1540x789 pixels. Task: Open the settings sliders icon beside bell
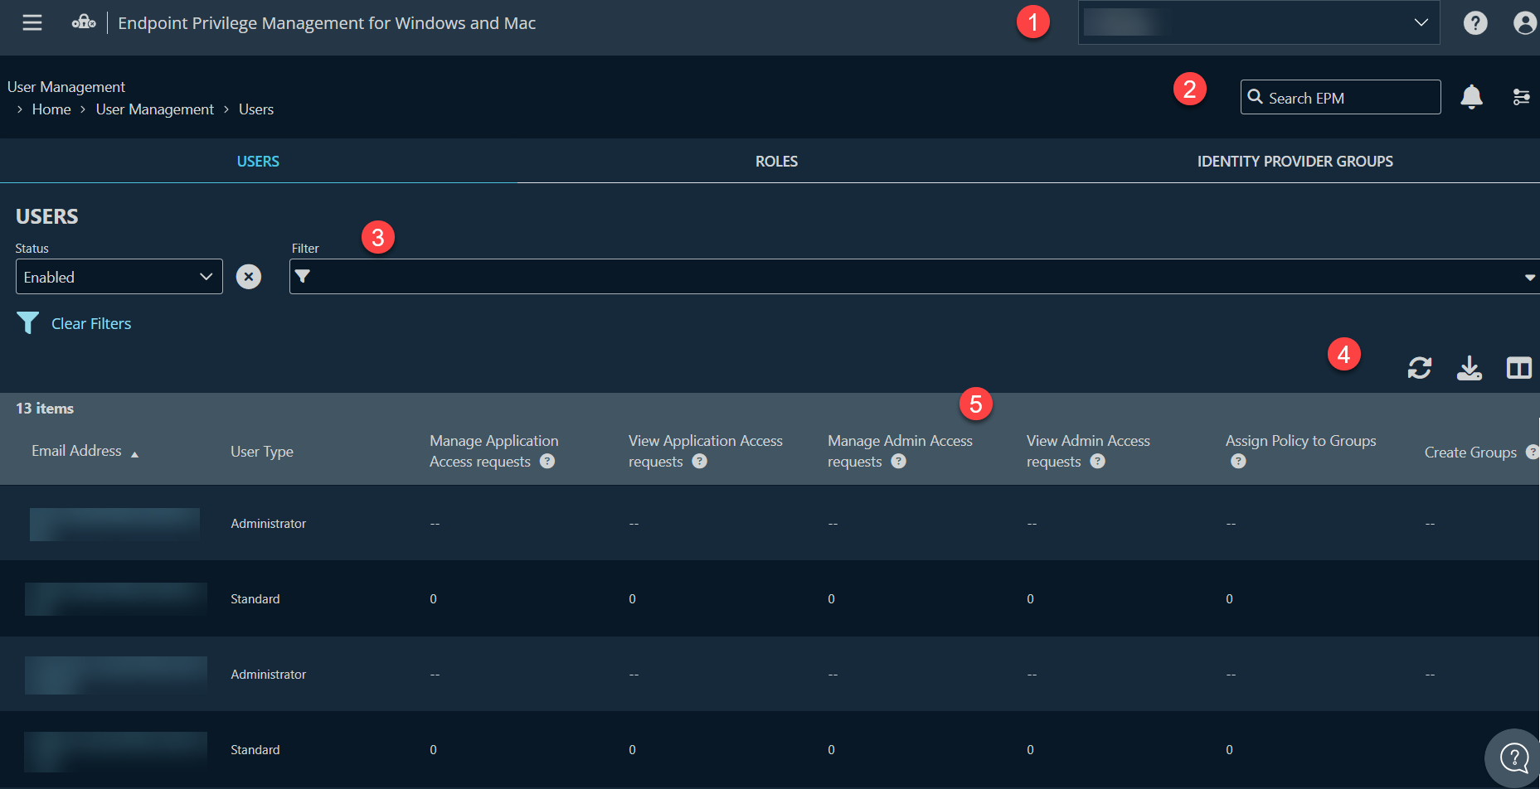pos(1521,97)
